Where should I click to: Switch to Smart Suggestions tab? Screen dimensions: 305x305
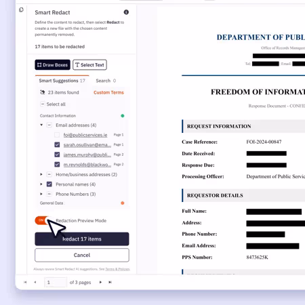62,81
